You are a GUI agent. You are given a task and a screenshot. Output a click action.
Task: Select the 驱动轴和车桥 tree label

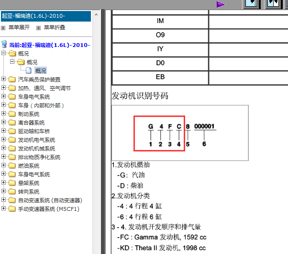point(34,131)
